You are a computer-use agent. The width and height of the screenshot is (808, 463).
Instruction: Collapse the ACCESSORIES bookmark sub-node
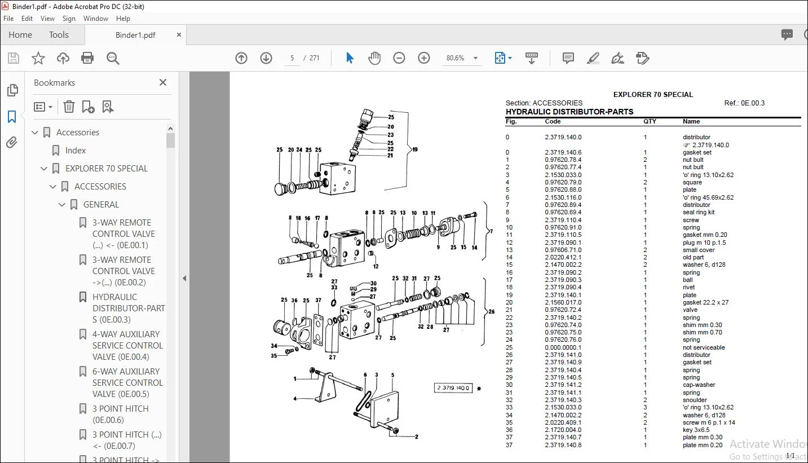(53, 187)
